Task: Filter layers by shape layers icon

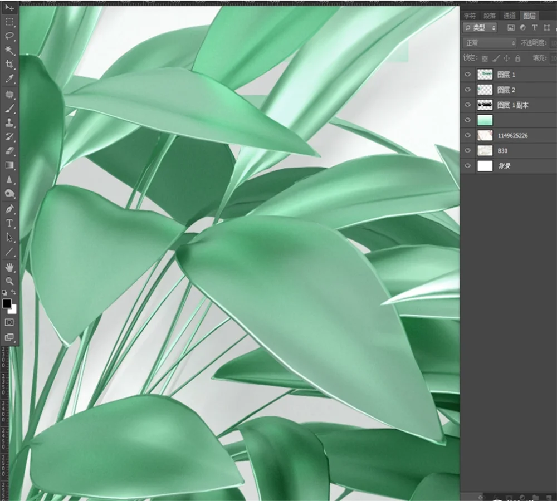Action: pyautogui.click(x=547, y=28)
